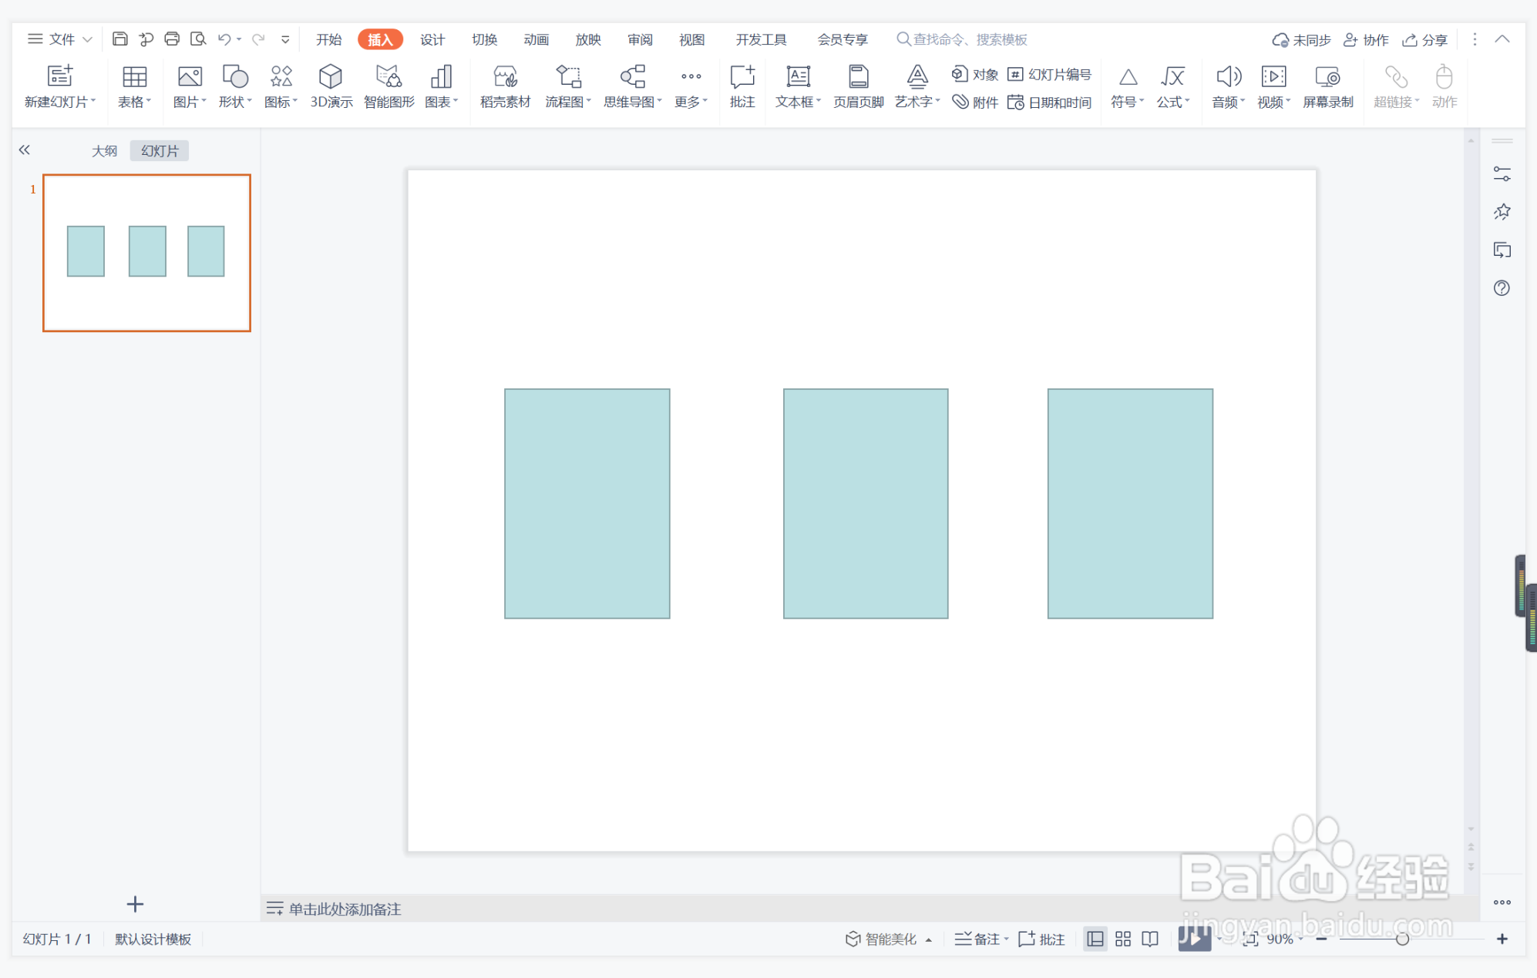
Task: Open the 大纲 outline tab
Action: [104, 151]
